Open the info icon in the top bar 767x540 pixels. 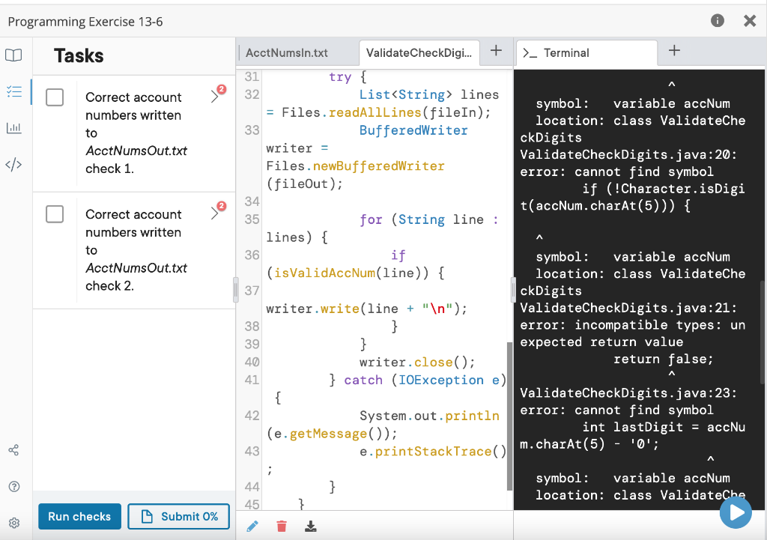(x=717, y=21)
